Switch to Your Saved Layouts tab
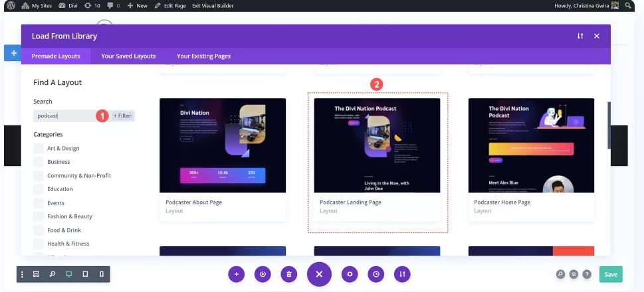 [x=128, y=56]
